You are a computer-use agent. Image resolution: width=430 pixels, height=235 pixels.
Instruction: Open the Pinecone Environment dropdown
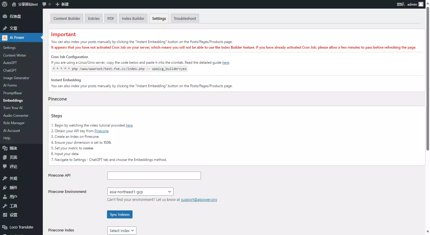coord(140,192)
